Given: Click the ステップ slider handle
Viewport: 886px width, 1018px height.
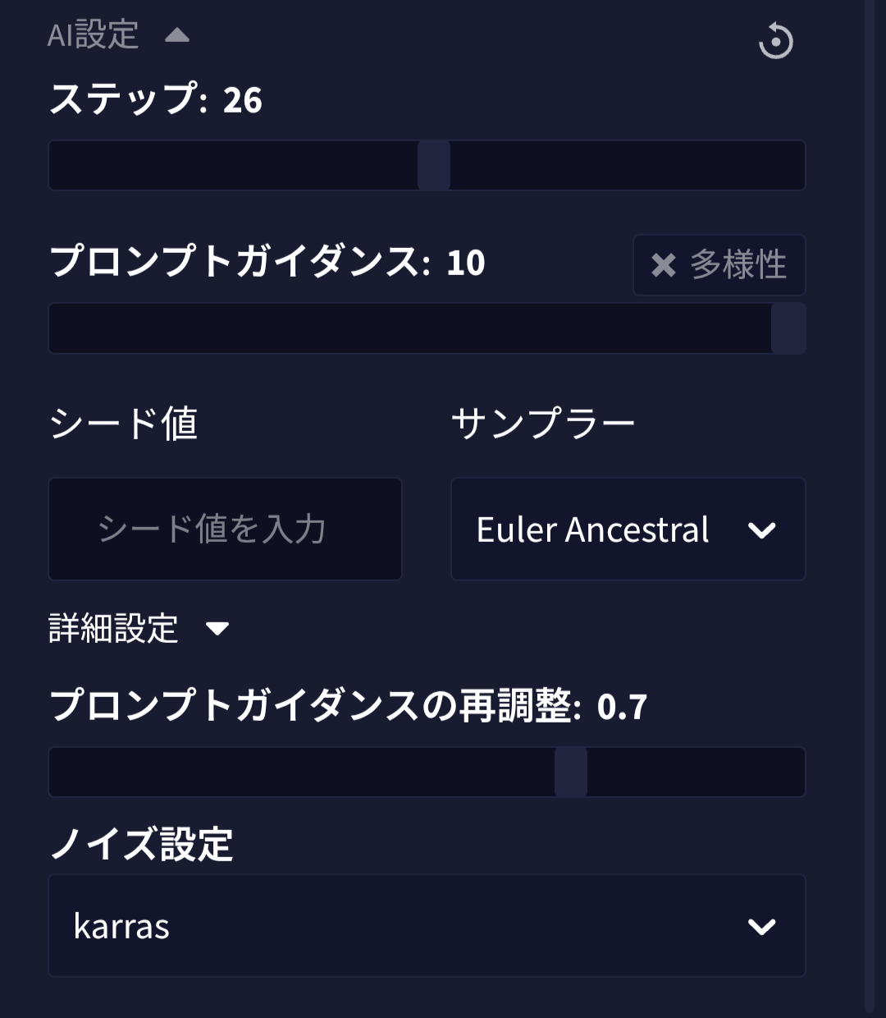Looking at the screenshot, I should click(x=434, y=165).
